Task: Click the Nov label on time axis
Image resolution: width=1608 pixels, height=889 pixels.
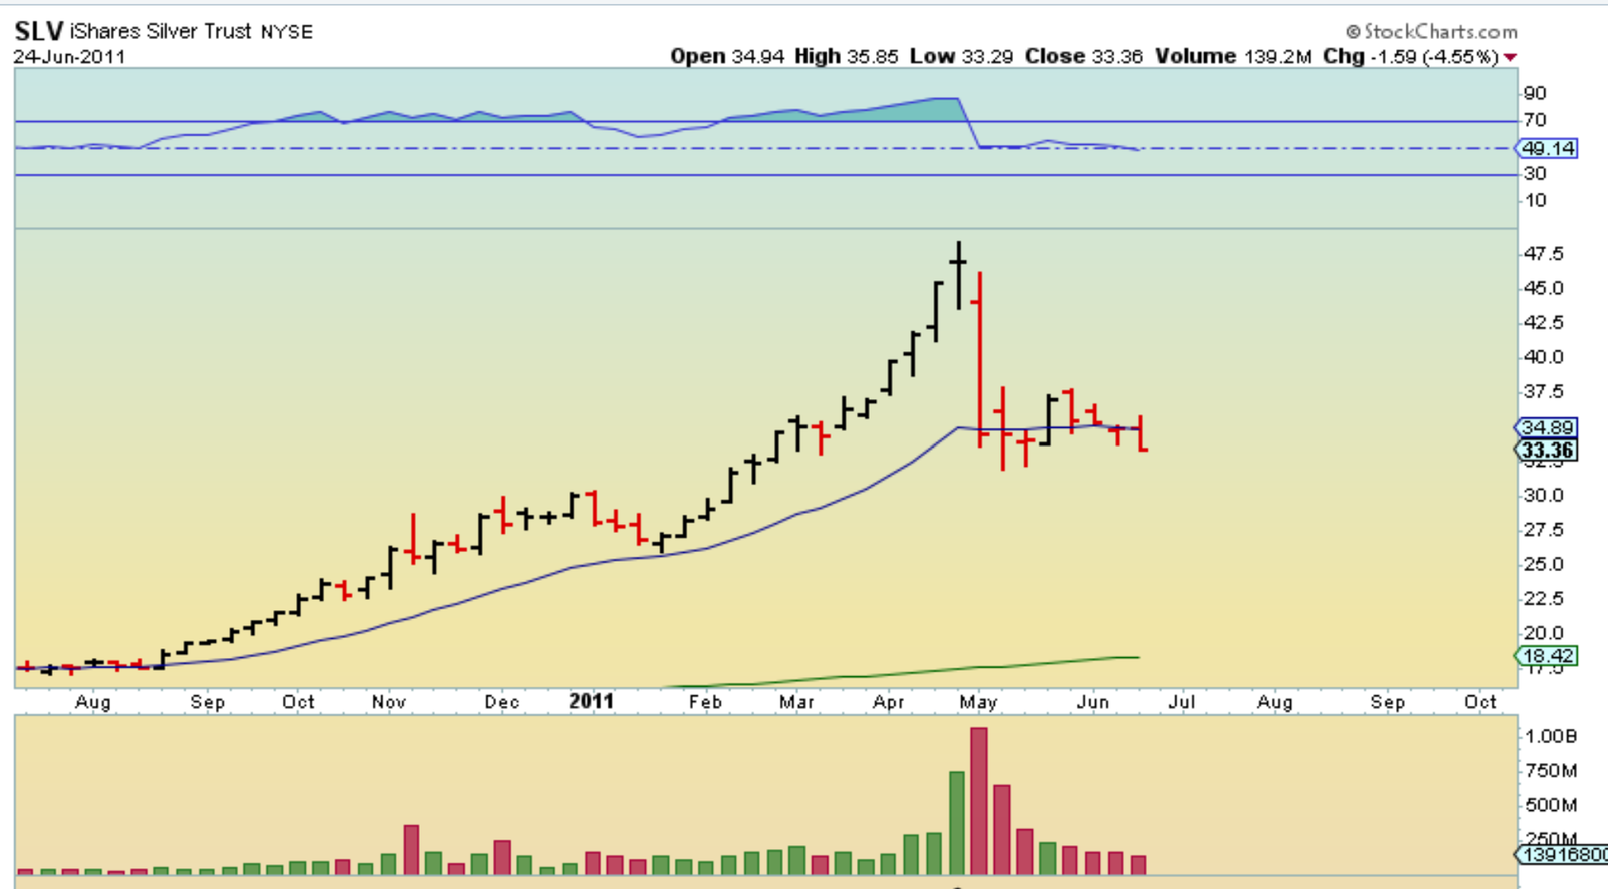Action: tap(389, 702)
